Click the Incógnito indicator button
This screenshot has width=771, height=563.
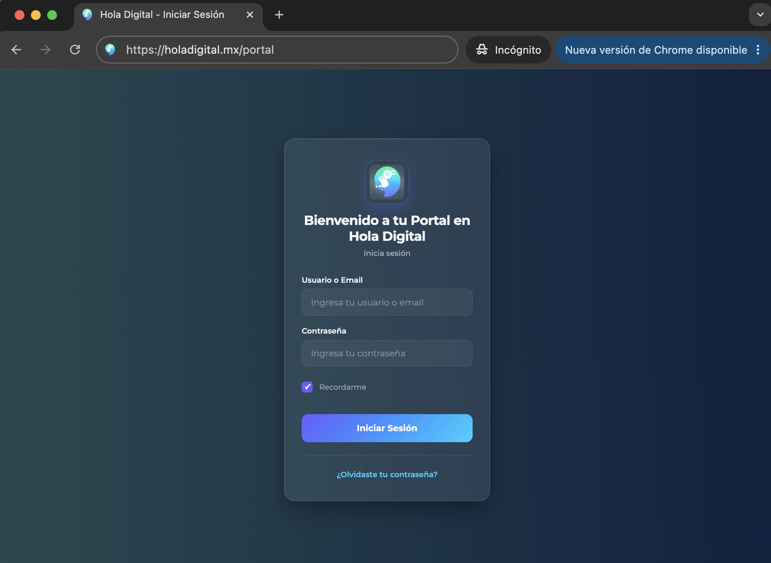[508, 50]
